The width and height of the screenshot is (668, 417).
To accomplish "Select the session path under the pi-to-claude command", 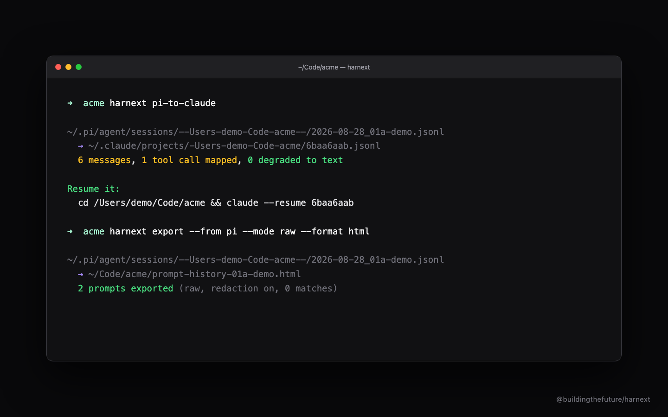I will pos(256,132).
